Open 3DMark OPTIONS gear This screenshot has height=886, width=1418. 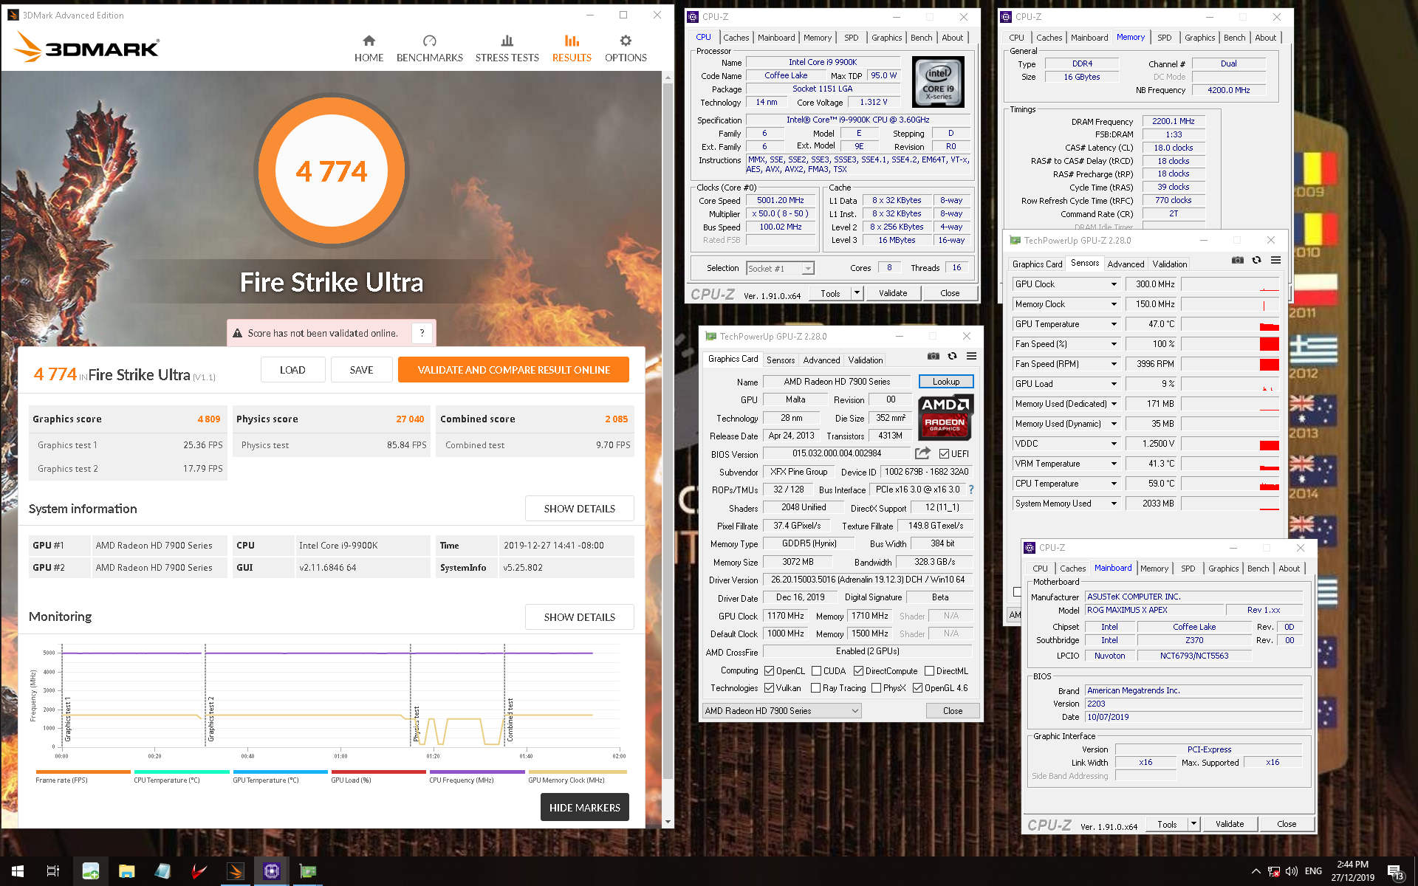pos(626,49)
